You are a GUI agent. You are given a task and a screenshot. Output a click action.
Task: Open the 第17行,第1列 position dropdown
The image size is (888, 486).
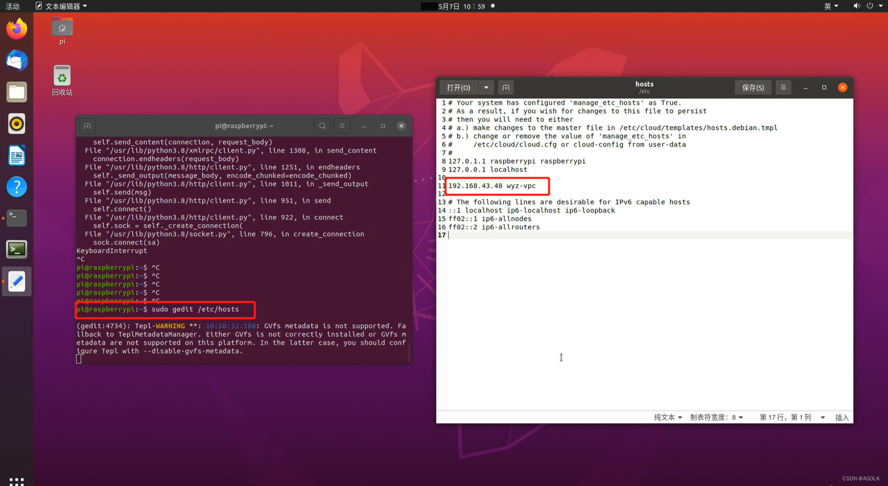click(792, 418)
